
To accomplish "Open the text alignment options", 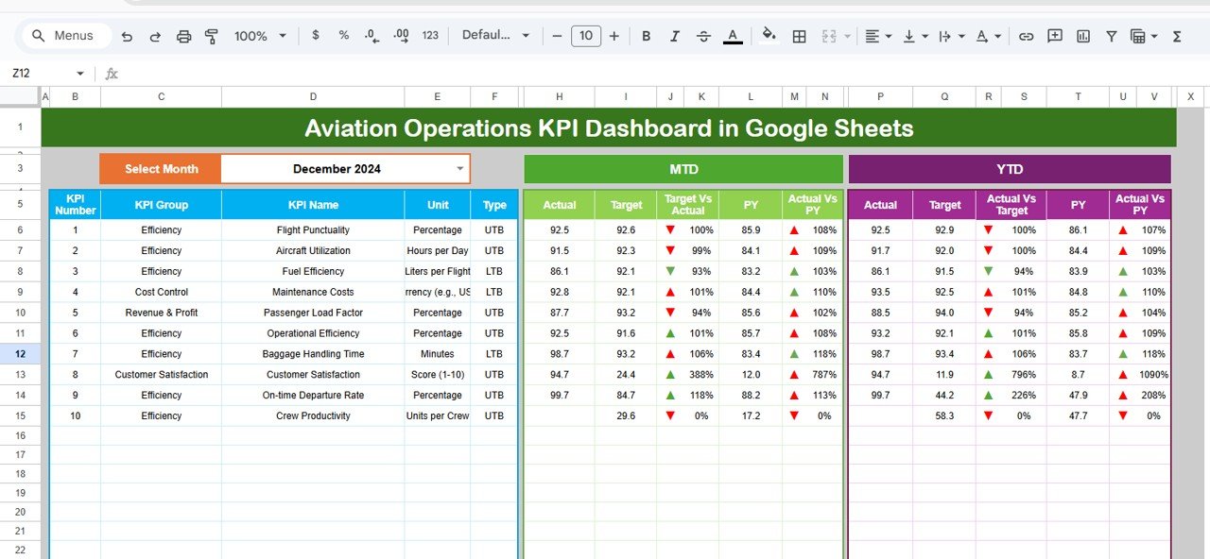I will (874, 35).
